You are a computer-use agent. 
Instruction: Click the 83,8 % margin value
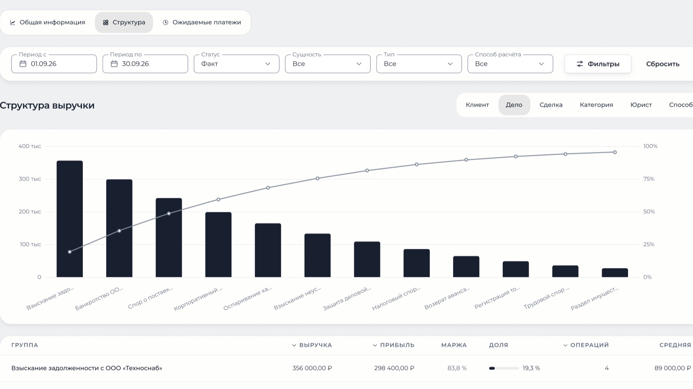457,368
